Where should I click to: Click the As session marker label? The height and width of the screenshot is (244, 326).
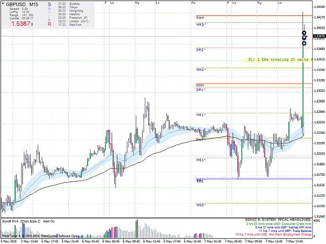point(193,3)
